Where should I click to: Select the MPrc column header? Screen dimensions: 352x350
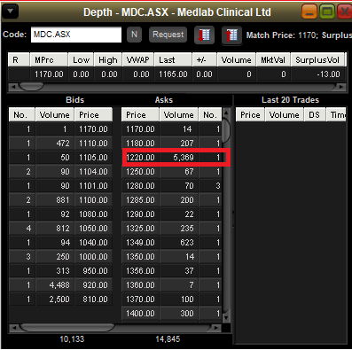tap(49, 60)
